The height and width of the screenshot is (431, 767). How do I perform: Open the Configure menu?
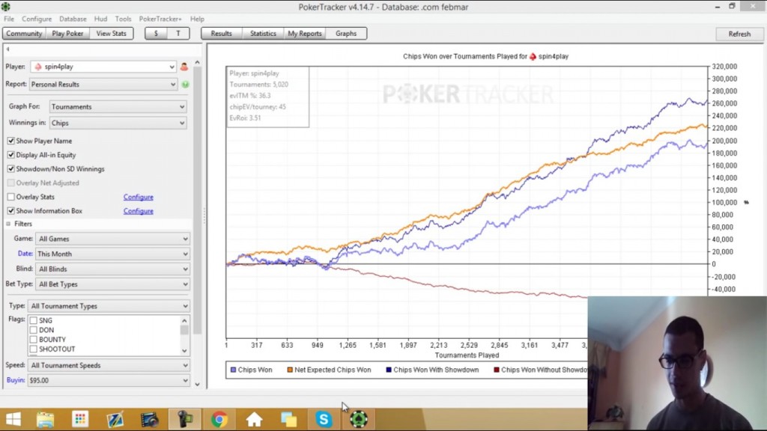click(x=37, y=19)
